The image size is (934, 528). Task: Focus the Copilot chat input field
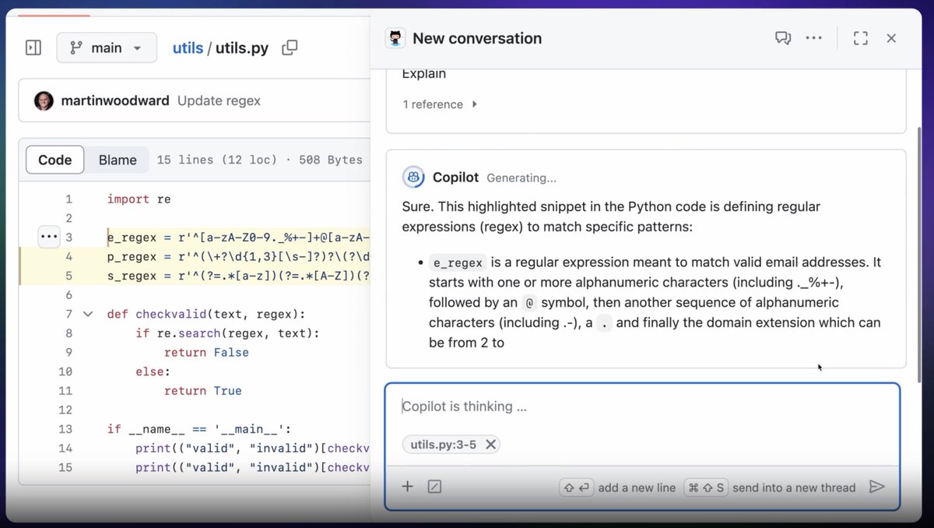pyautogui.click(x=643, y=407)
